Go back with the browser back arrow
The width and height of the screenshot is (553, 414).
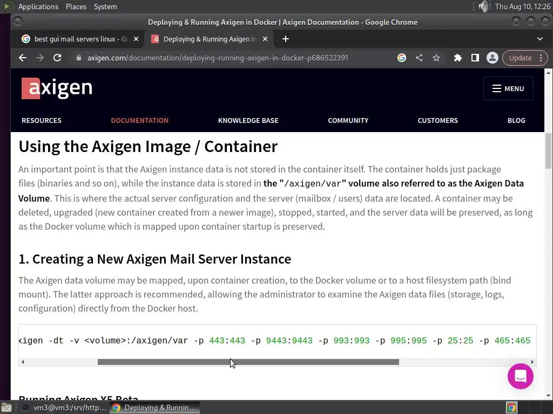coord(23,58)
